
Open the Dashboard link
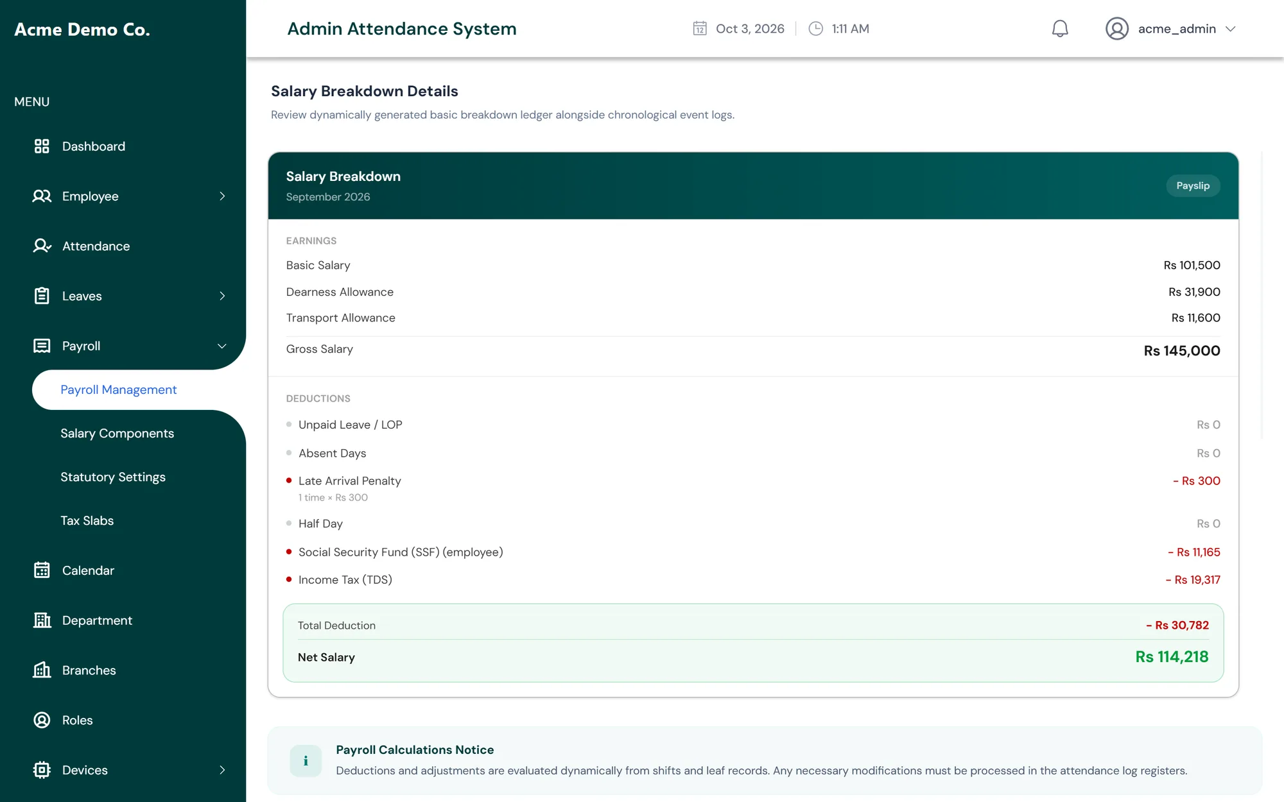tap(94, 146)
